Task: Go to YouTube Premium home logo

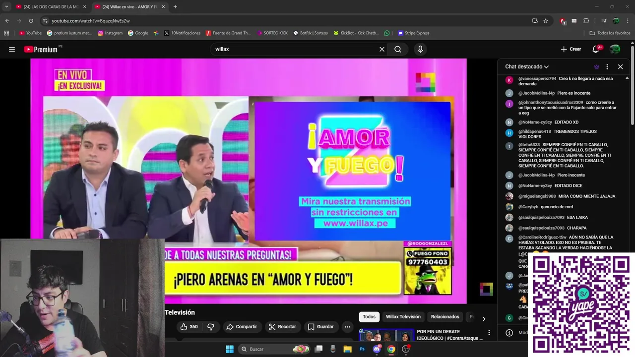Action: click(x=41, y=49)
